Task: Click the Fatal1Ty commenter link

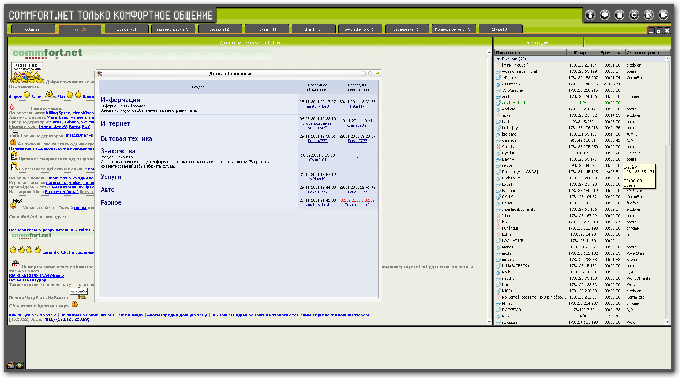Action: pyautogui.click(x=357, y=107)
